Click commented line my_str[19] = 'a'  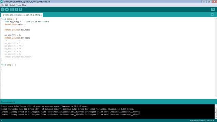point(14,51)
